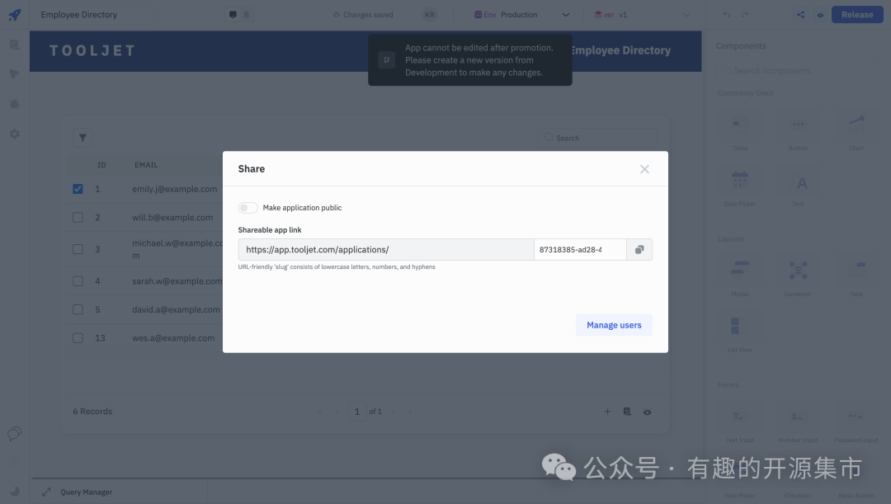Select the Tabs component icon

coord(856,271)
